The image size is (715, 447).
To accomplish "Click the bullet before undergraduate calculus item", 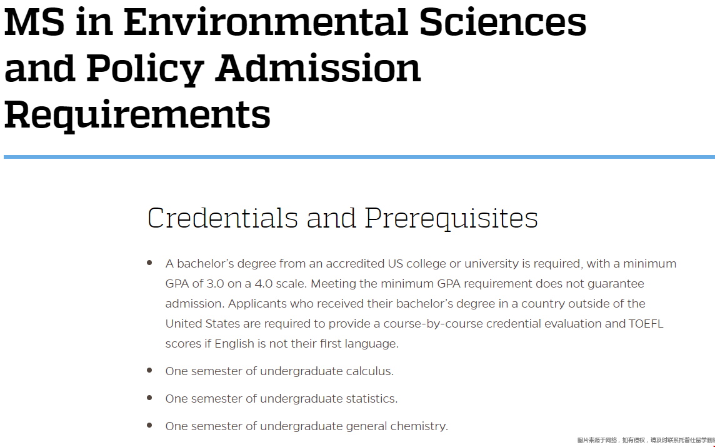I will click(x=149, y=370).
